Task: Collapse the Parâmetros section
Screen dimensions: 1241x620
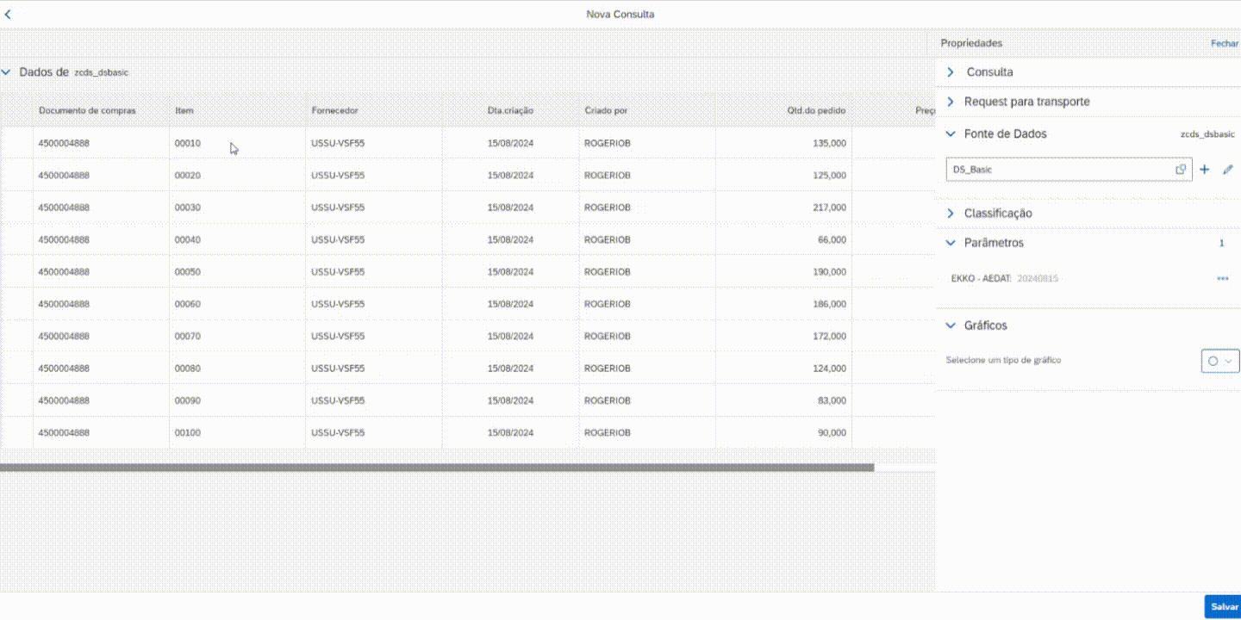Action: (951, 243)
